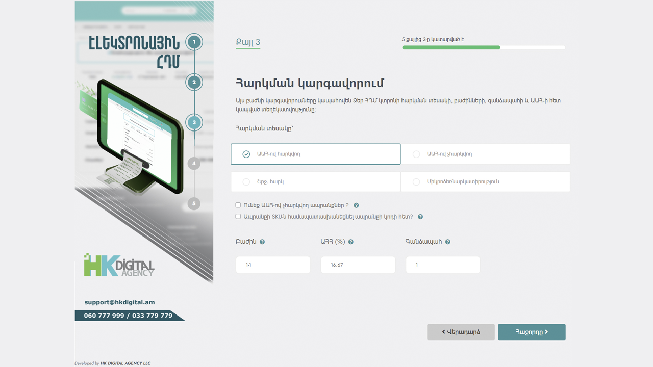The image size is (653, 367).
Task: Click the Հարկման տեսակը label
Action: [x=264, y=128]
